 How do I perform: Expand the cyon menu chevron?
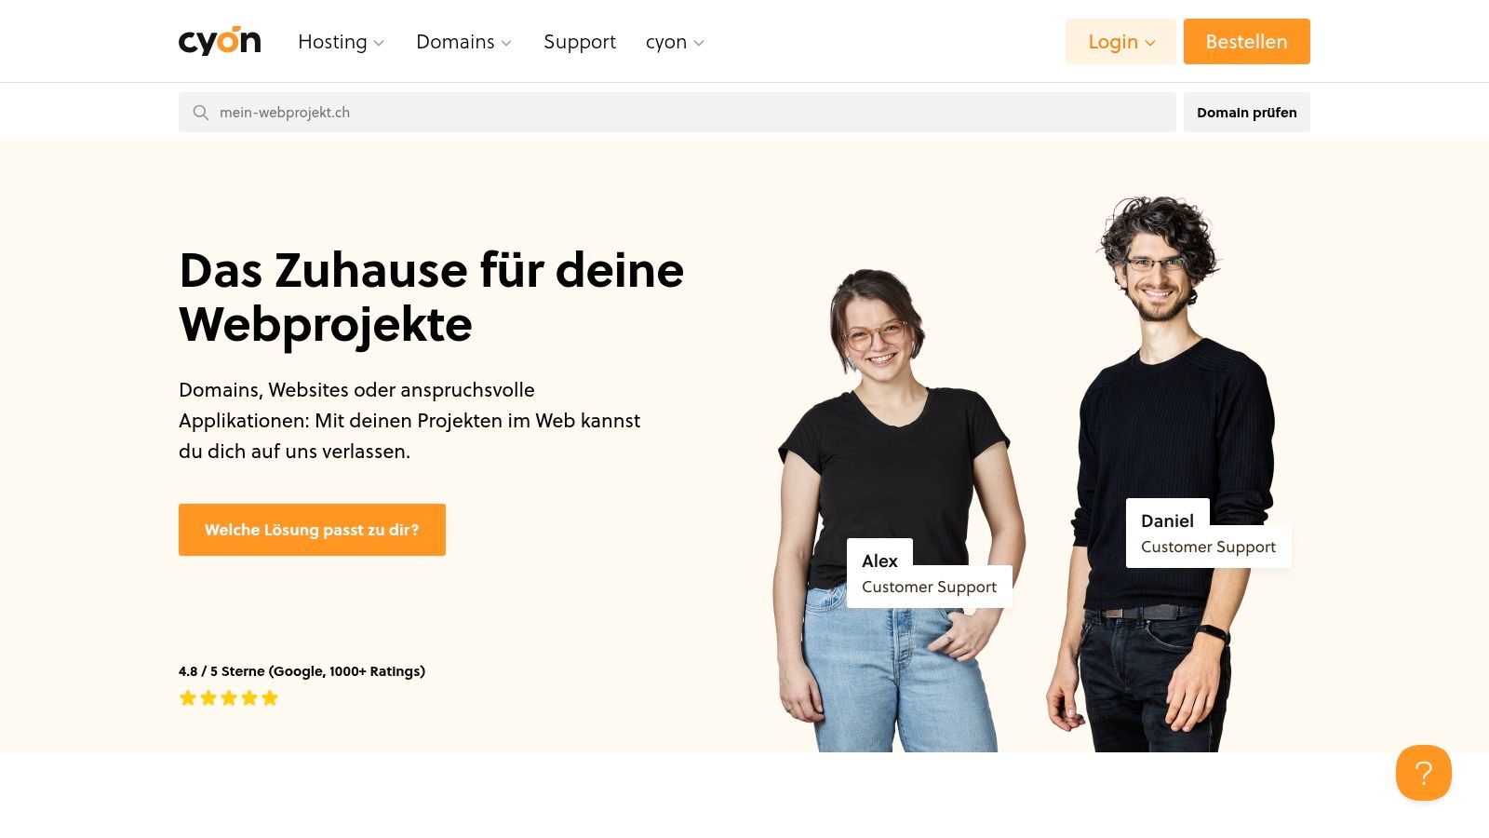[699, 43]
